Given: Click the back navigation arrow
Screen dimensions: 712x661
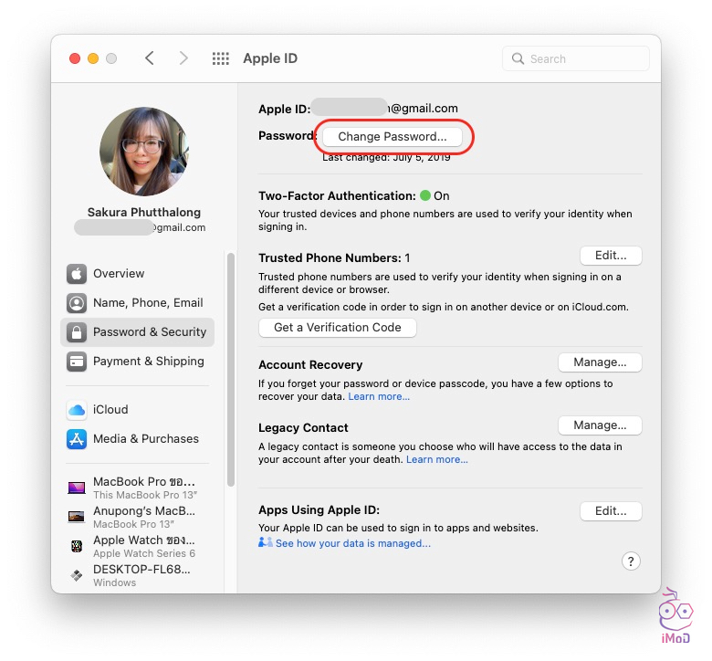Looking at the screenshot, I should (150, 58).
